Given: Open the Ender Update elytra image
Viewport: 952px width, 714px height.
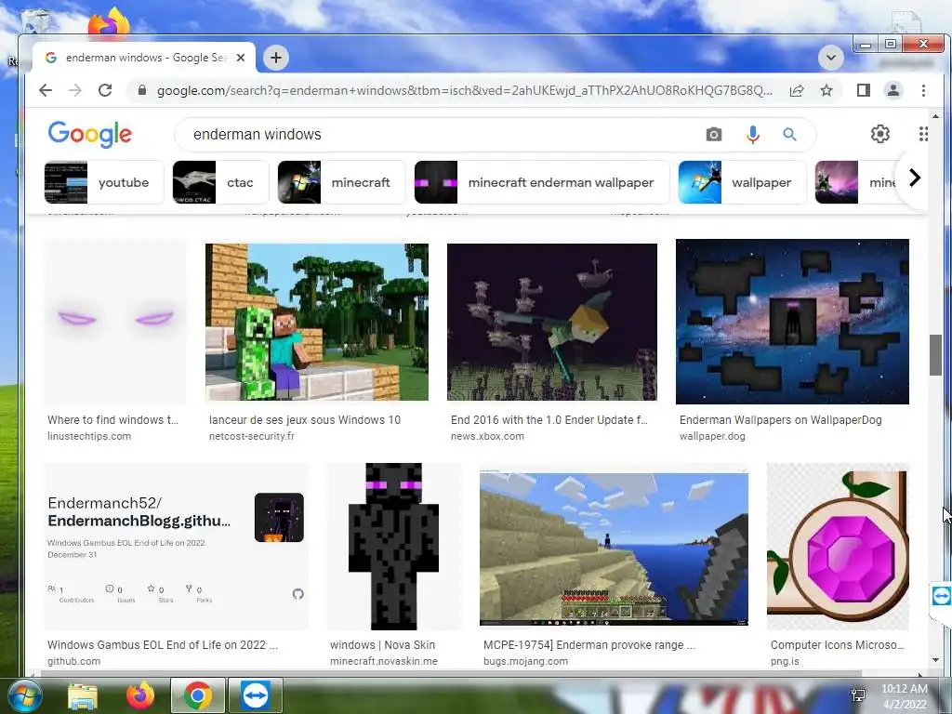Looking at the screenshot, I should click(x=552, y=322).
